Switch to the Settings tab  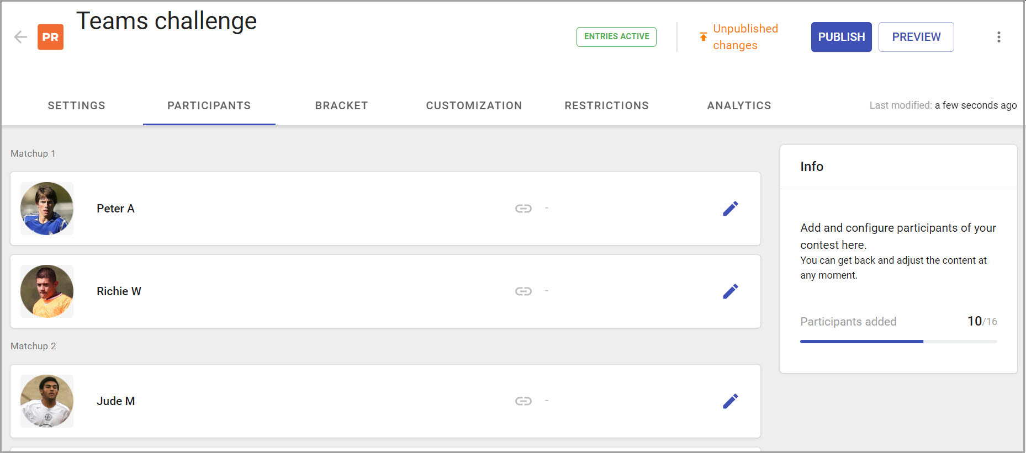pyautogui.click(x=76, y=105)
